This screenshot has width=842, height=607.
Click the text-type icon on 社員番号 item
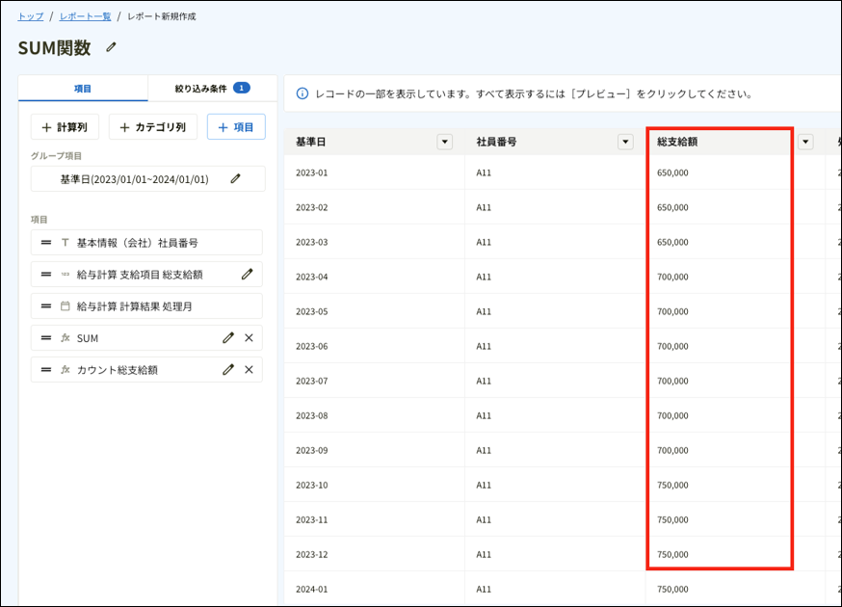[64, 242]
